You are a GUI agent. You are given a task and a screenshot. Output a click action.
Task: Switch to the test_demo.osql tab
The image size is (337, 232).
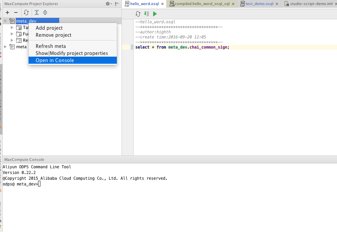click(x=260, y=4)
